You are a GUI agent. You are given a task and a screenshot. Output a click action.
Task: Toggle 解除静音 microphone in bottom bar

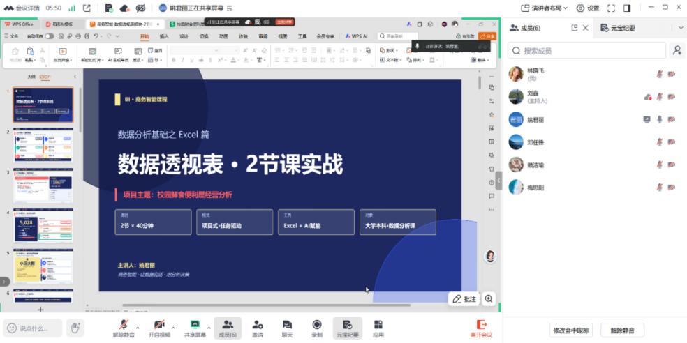(124, 325)
